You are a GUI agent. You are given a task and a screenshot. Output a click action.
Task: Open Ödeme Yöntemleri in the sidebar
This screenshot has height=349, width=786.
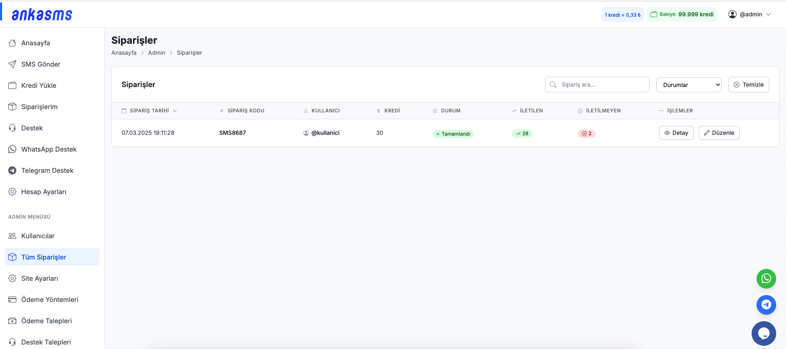point(50,300)
